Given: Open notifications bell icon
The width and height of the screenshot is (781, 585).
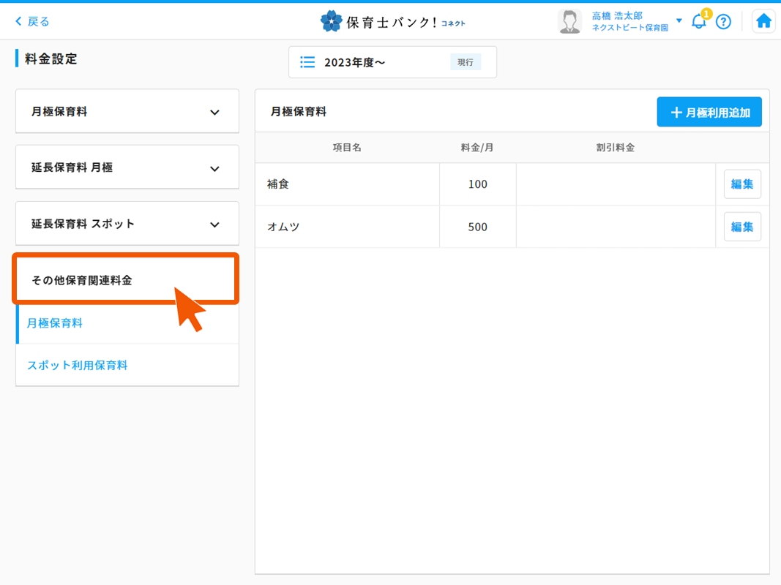Looking at the screenshot, I should coord(698,21).
